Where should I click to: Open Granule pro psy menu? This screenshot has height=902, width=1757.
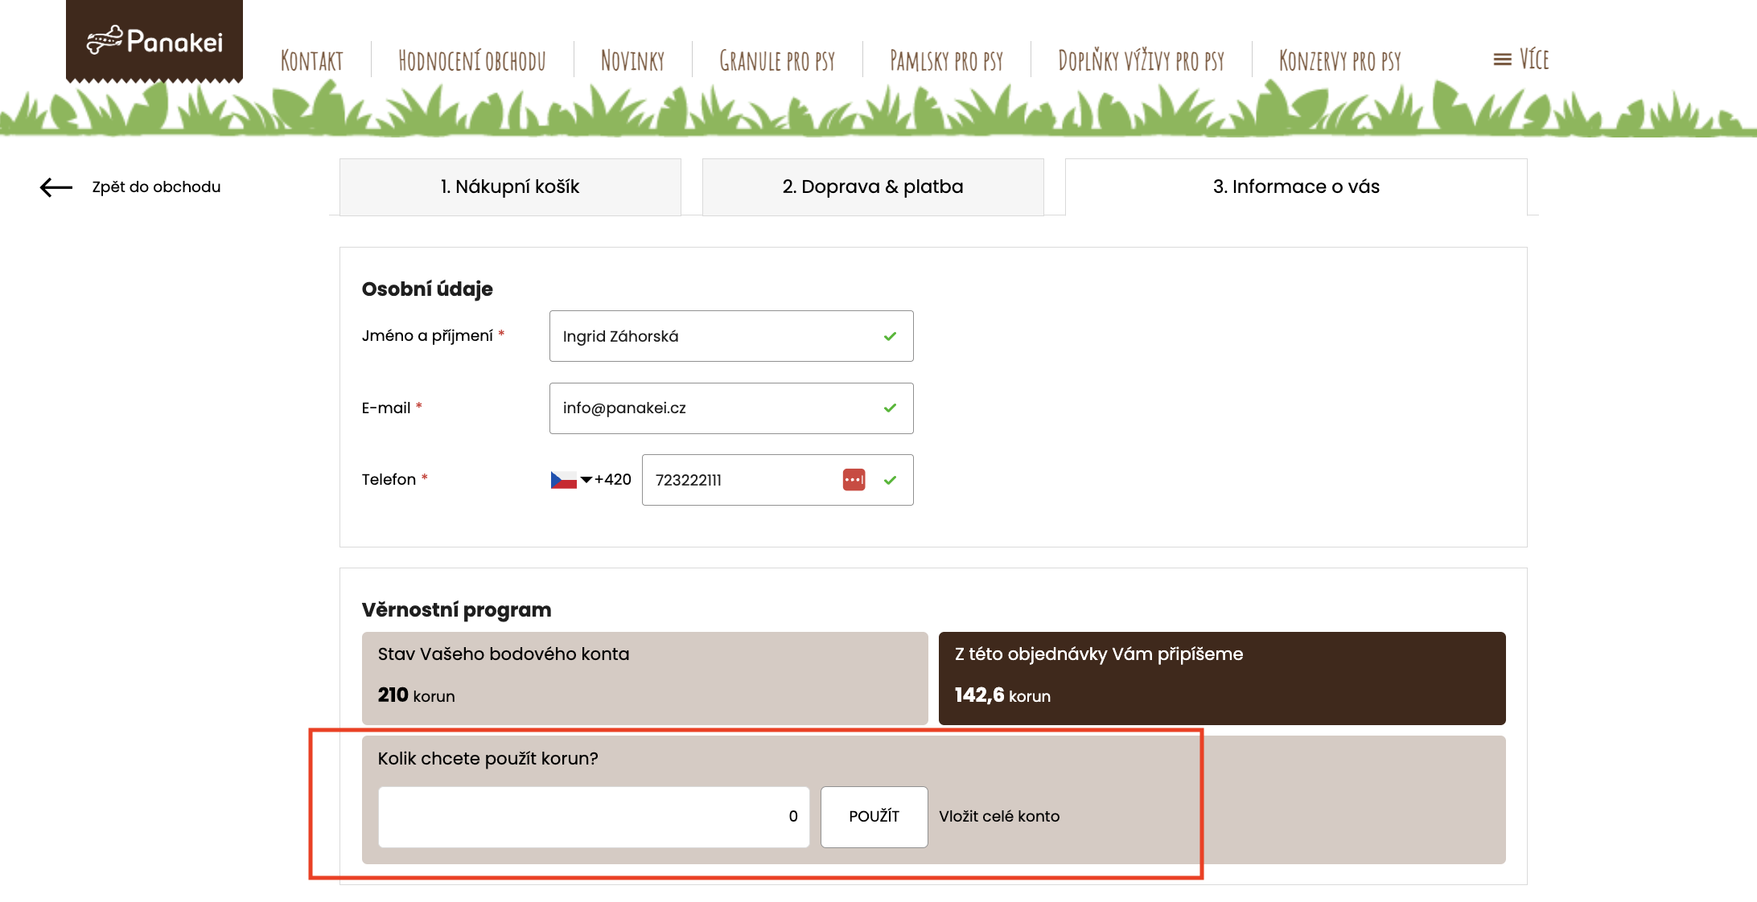(777, 61)
